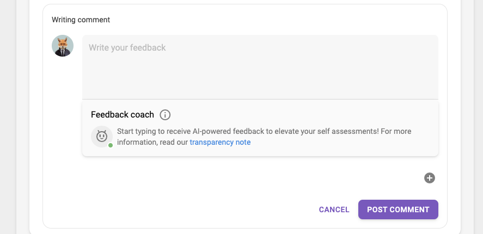The image size is (483, 234).
Task: Click the gray plus circle icon
Action: (430, 178)
